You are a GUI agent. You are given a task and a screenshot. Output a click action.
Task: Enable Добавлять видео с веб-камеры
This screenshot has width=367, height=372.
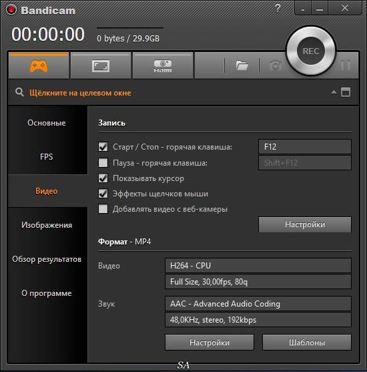103,209
